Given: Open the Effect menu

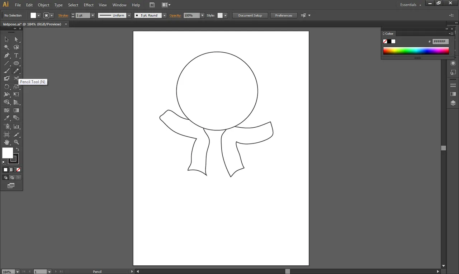Looking at the screenshot, I should pos(89,5).
